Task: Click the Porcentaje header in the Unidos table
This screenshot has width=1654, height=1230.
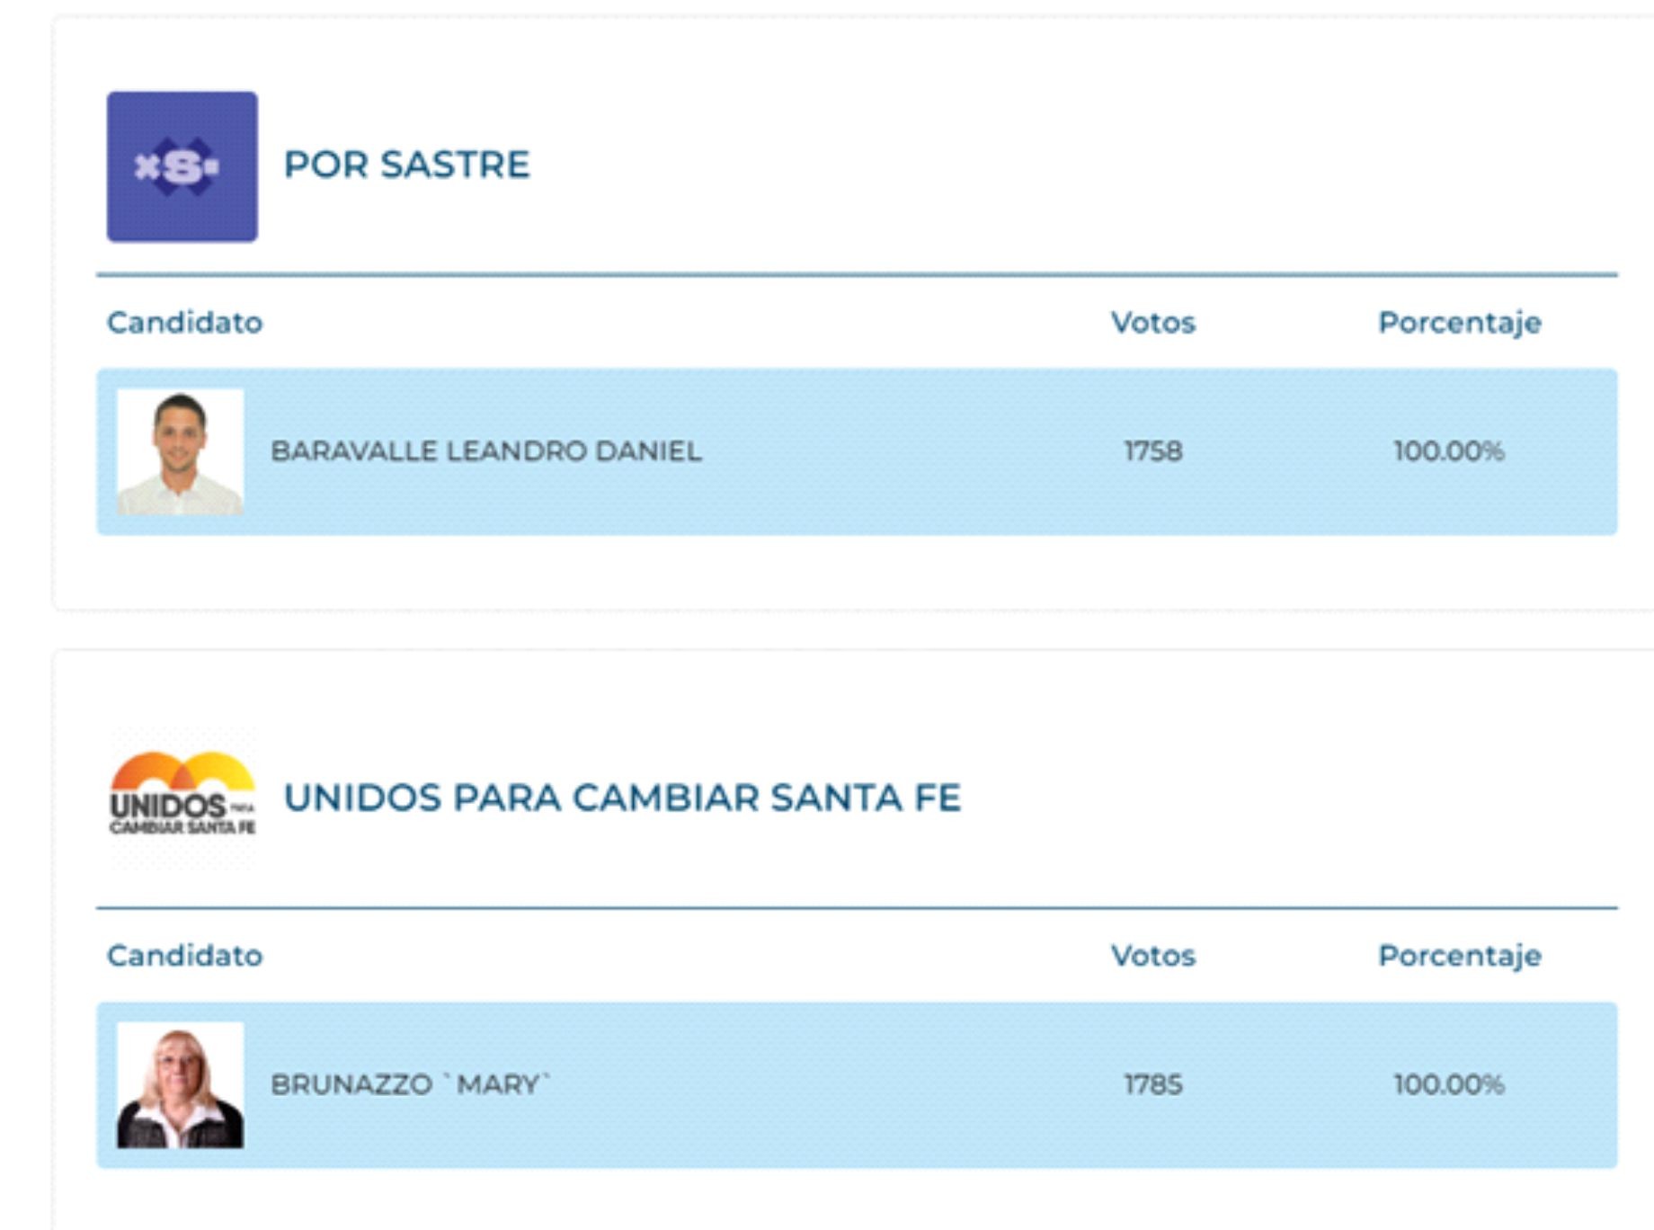Action: [1460, 956]
